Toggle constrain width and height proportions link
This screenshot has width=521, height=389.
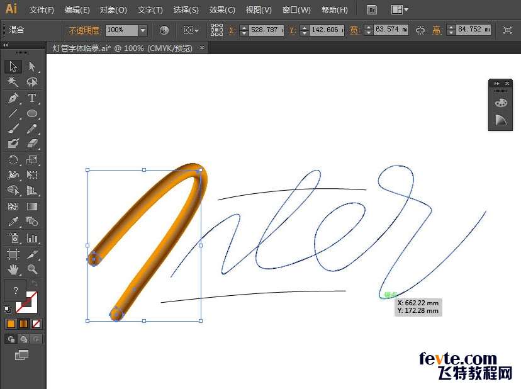click(420, 30)
